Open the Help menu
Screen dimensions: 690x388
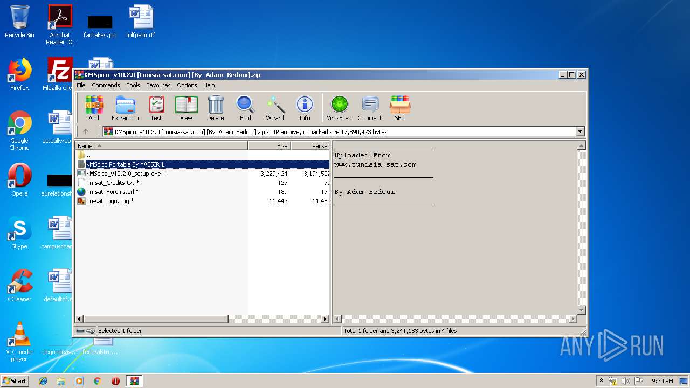pos(209,85)
